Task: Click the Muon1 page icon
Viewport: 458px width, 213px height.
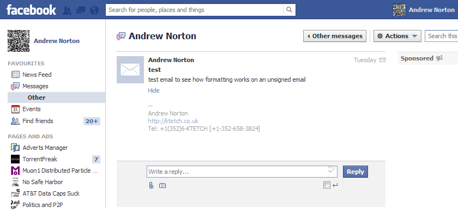Action: click(15, 171)
